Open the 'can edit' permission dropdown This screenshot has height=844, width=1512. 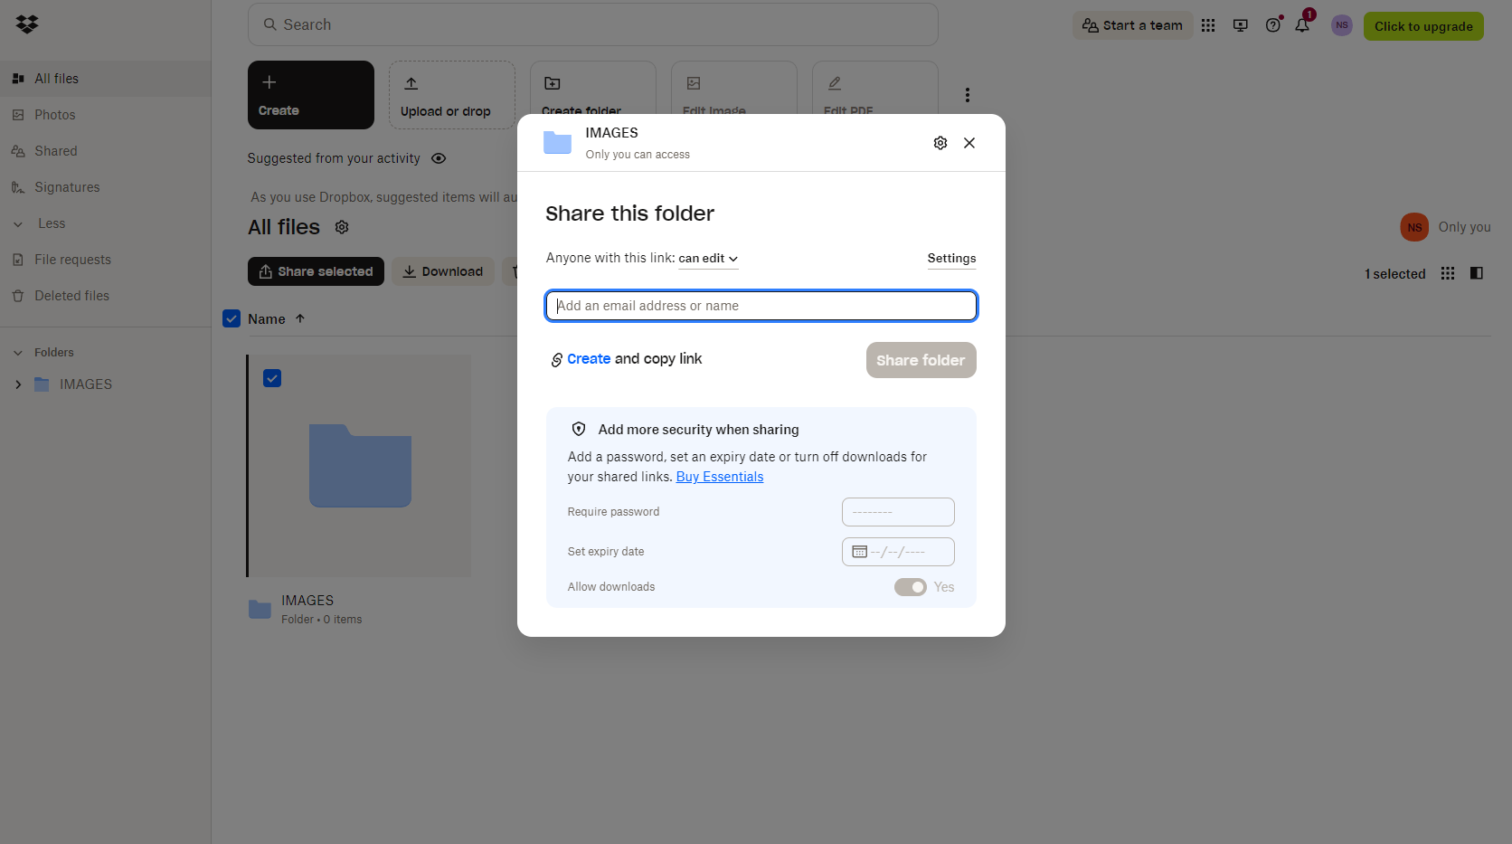[708, 259]
